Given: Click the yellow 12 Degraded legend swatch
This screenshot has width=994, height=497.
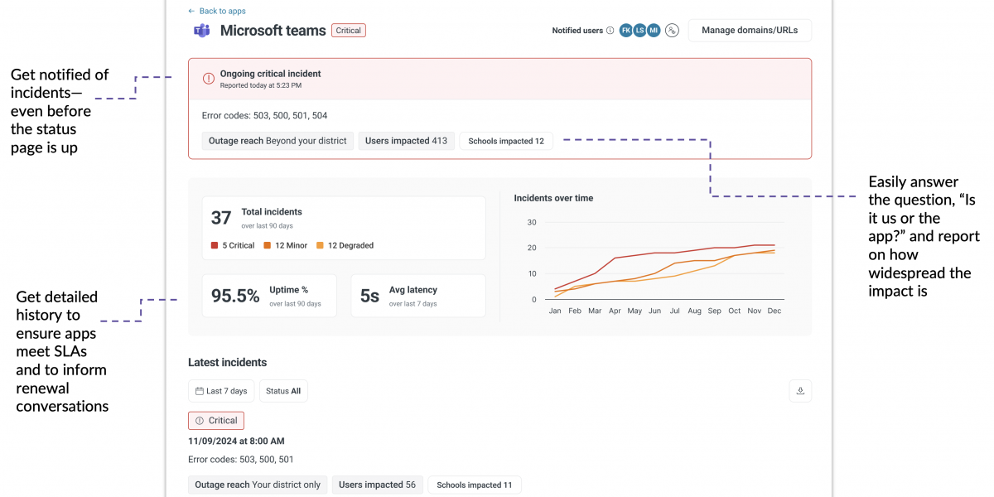Looking at the screenshot, I should [320, 245].
